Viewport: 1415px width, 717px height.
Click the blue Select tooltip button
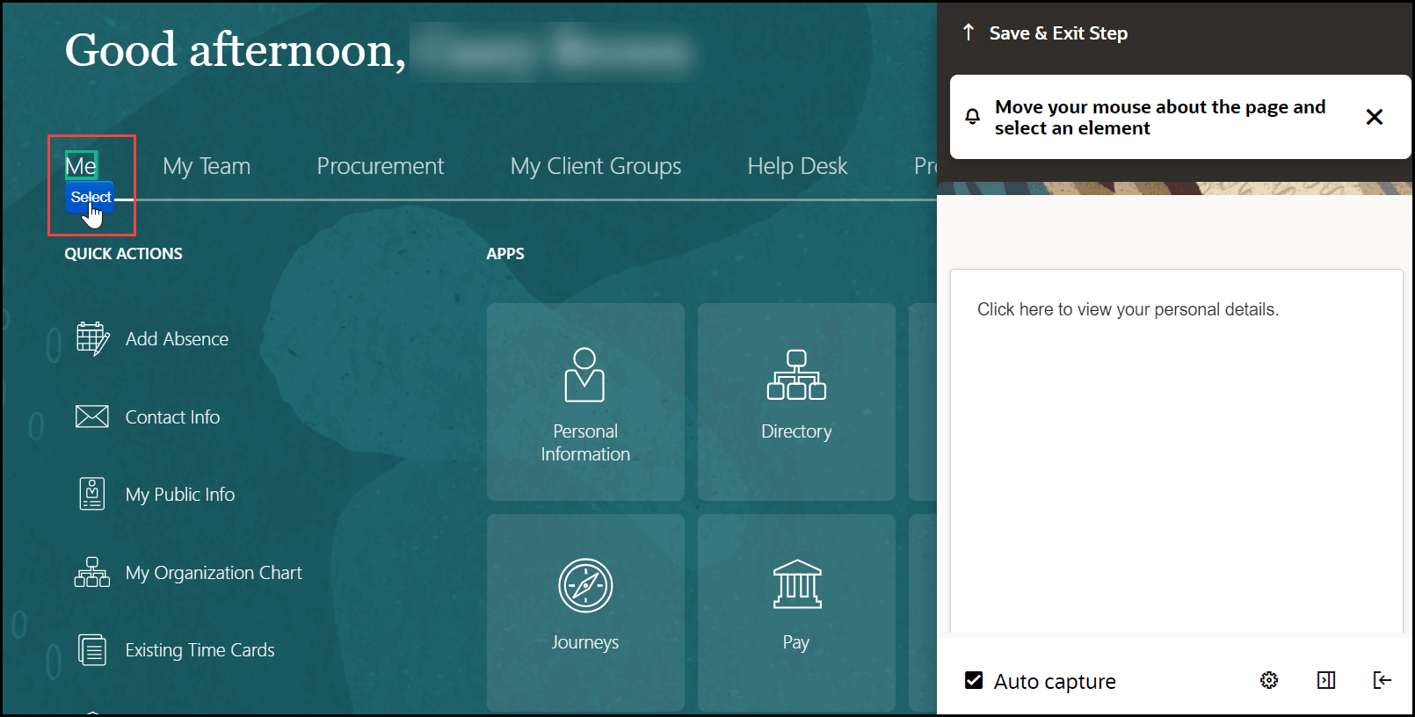point(91,197)
